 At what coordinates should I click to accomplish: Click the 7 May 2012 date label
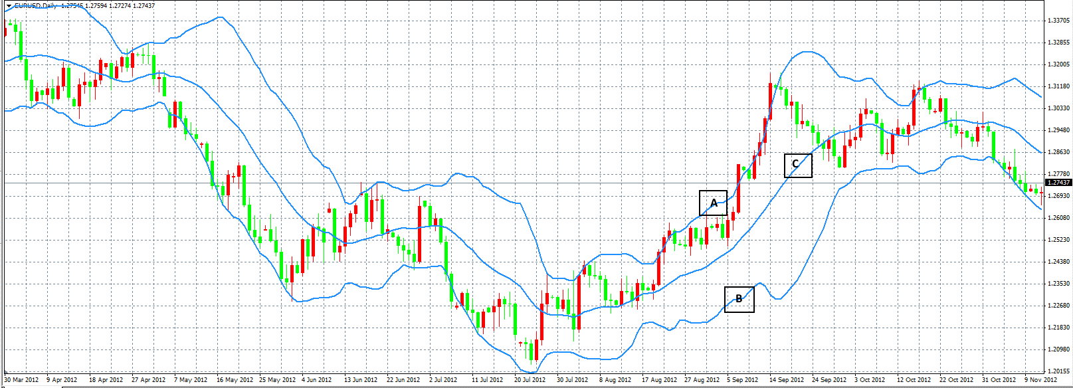click(191, 380)
